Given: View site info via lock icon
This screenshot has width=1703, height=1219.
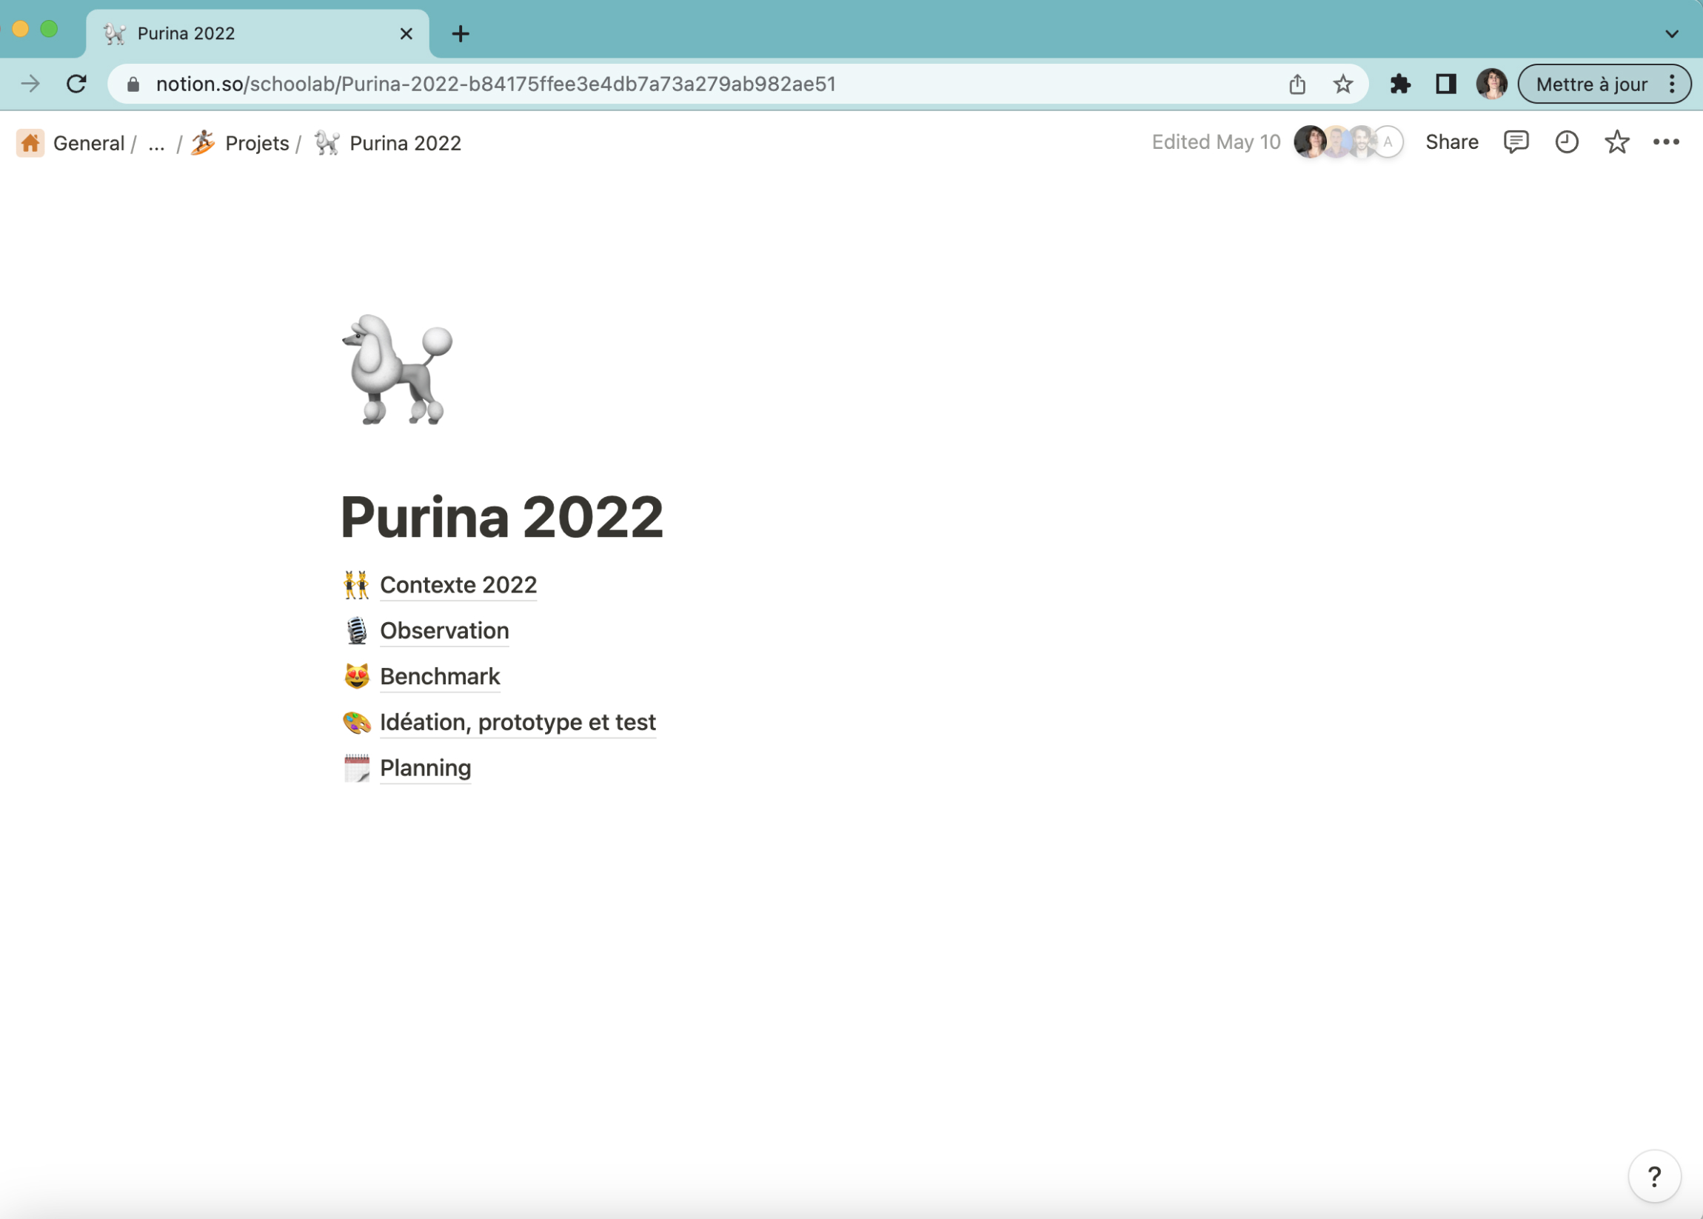Looking at the screenshot, I should [133, 84].
